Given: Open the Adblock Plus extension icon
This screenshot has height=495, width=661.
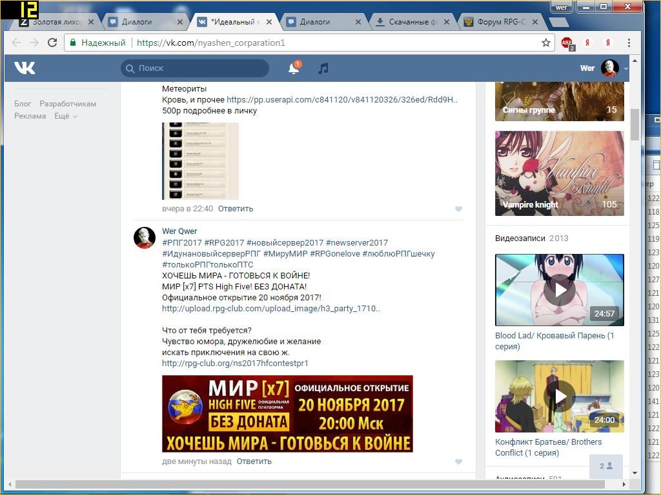Looking at the screenshot, I should pyautogui.click(x=567, y=43).
